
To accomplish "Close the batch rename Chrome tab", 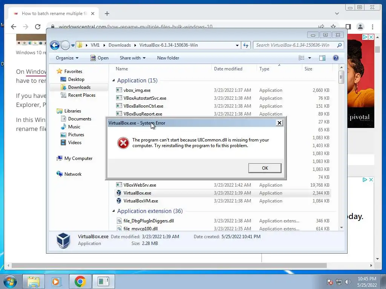I will pos(93,14).
